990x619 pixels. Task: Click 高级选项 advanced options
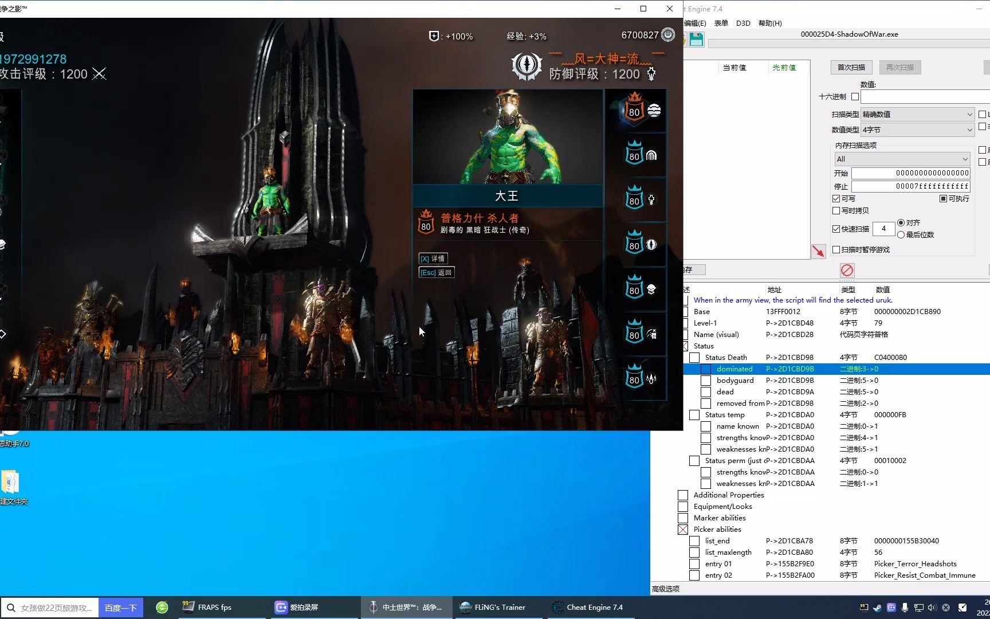point(666,589)
